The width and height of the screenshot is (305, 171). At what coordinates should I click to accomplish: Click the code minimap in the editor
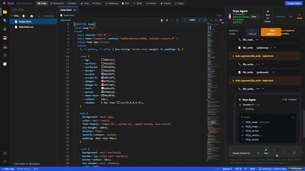coord(214,91)
